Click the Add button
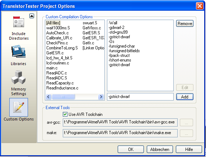The height and width of the screenshot is (157, 206). point(185,97)
